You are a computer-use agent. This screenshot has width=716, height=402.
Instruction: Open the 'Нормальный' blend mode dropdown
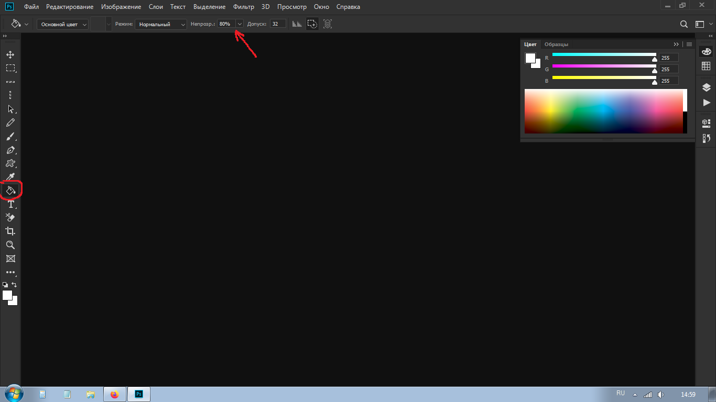tap(161, 24)
